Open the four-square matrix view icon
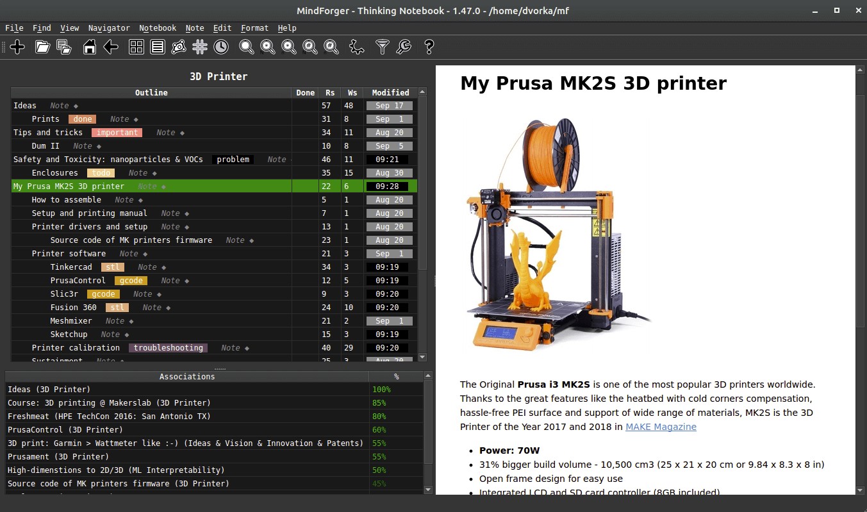 click(136, 47)
